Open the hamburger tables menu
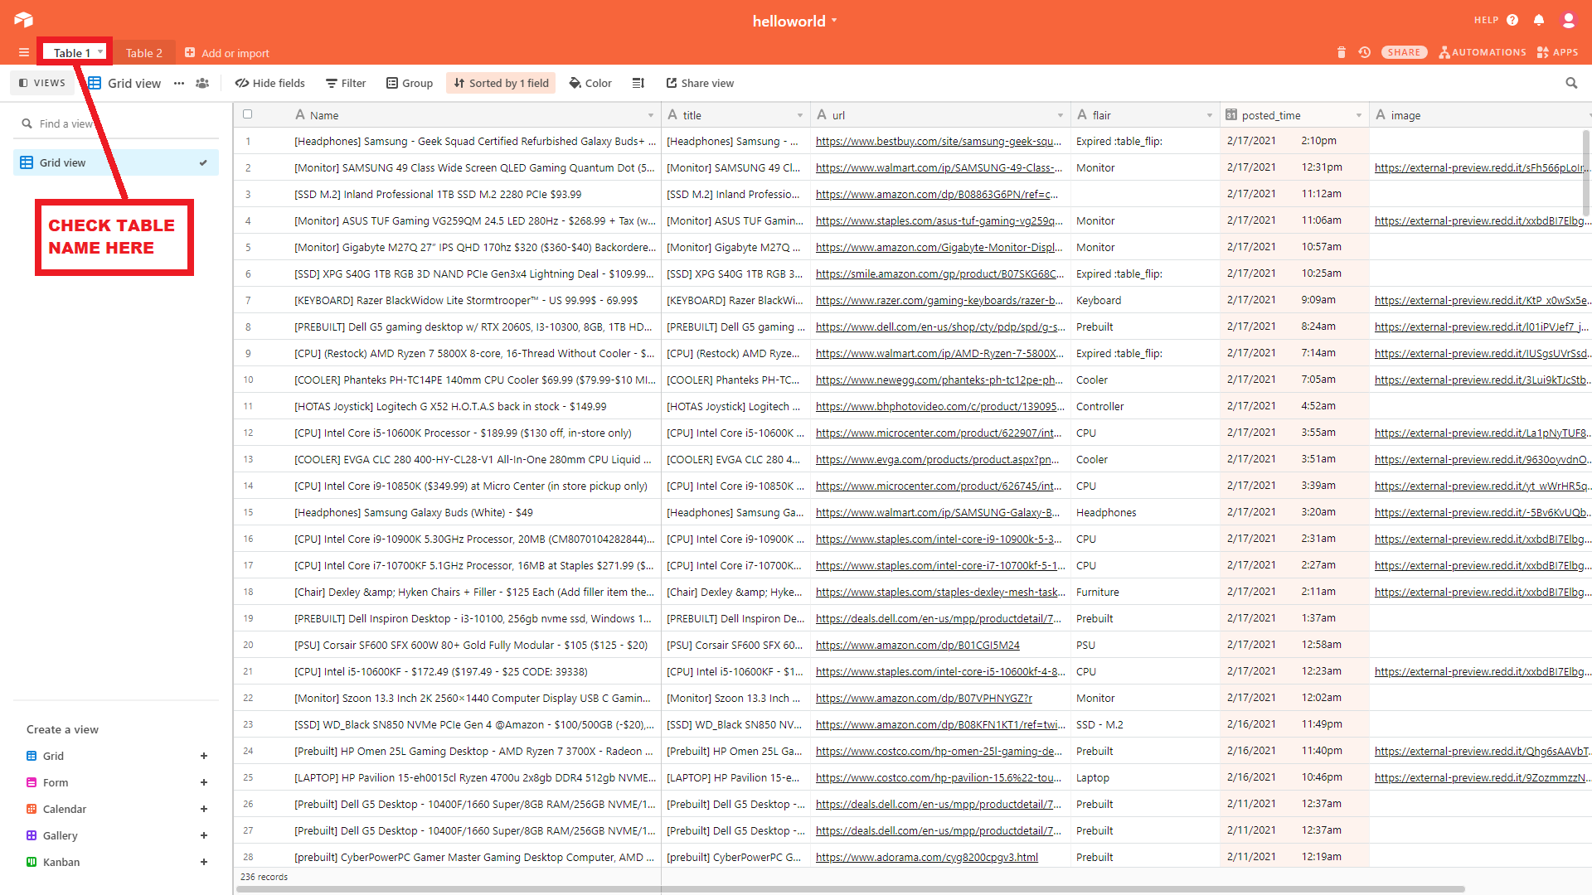The width and height of the screenshot is (1592, 895). point(24,53)
